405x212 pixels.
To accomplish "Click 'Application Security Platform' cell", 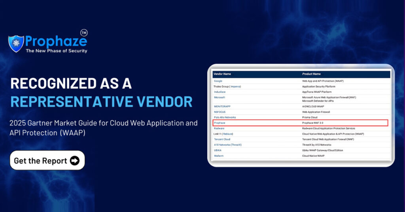I will click(319, 86).
